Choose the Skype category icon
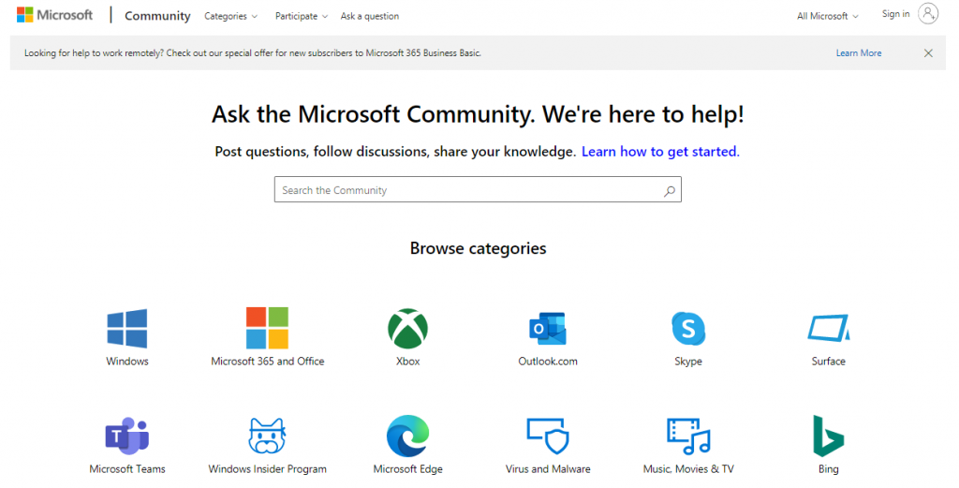Viewport: 959px width, 488px height. click(688, 329)
